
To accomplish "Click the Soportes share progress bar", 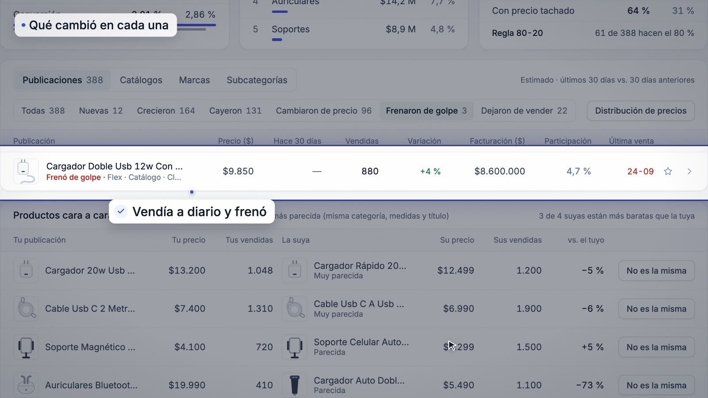I will (277, 40).
